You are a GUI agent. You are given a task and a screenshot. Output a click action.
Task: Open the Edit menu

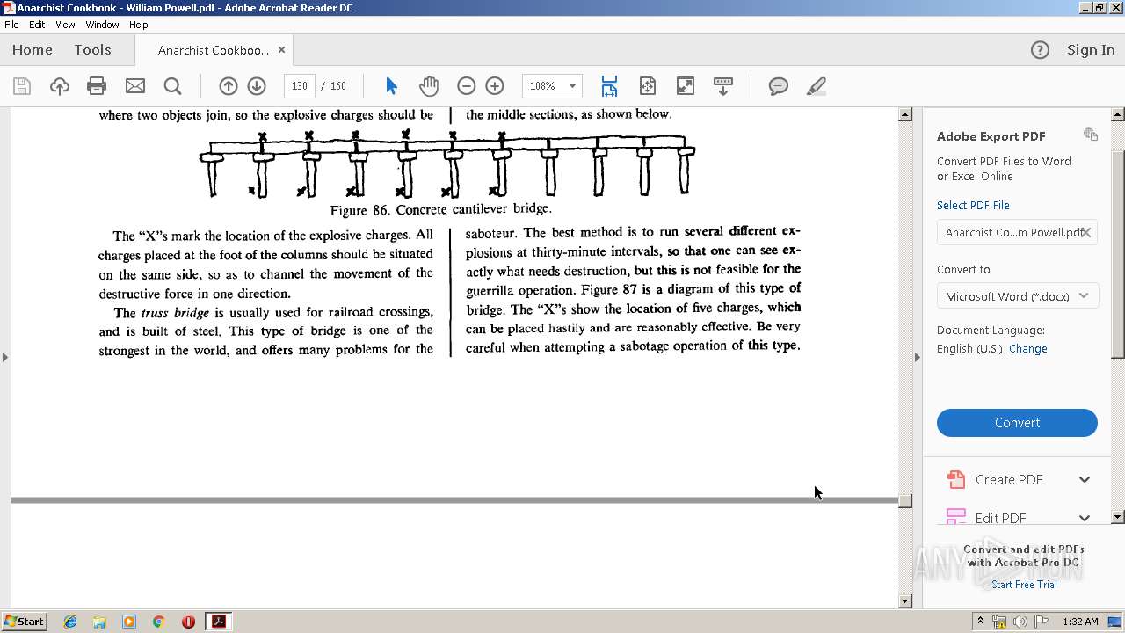[37, 25]
